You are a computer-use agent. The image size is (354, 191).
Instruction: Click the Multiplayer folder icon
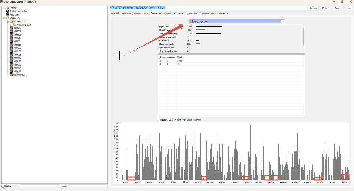tap(14, 24)
